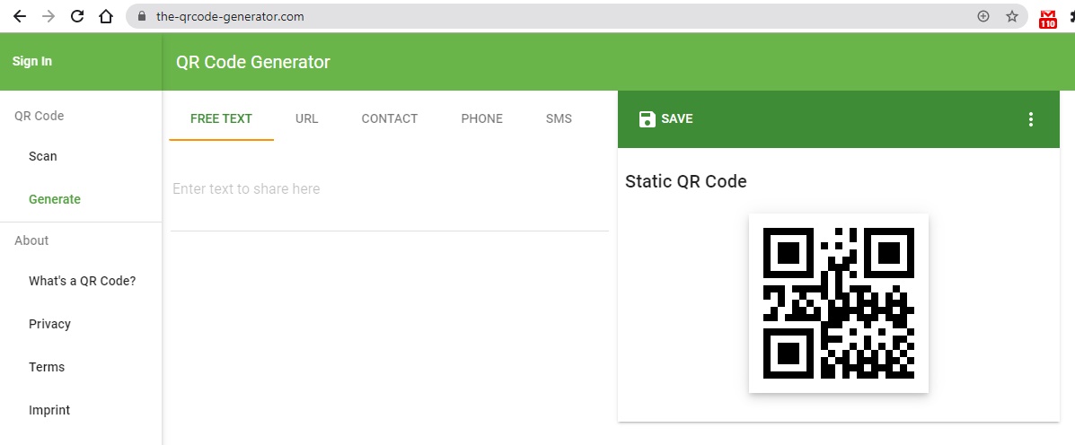
Task: Go to the browser home page icon
Action: pyautogui.click(x=106, y=16)
